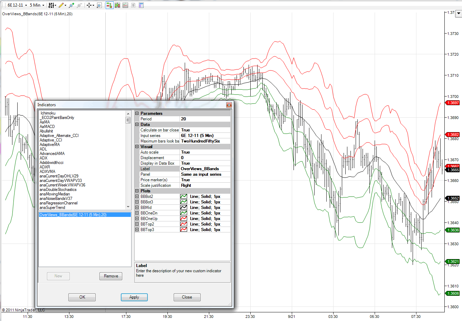
Task: Toggle the chart trader icon in toolbar
Action: click(109, 5)
